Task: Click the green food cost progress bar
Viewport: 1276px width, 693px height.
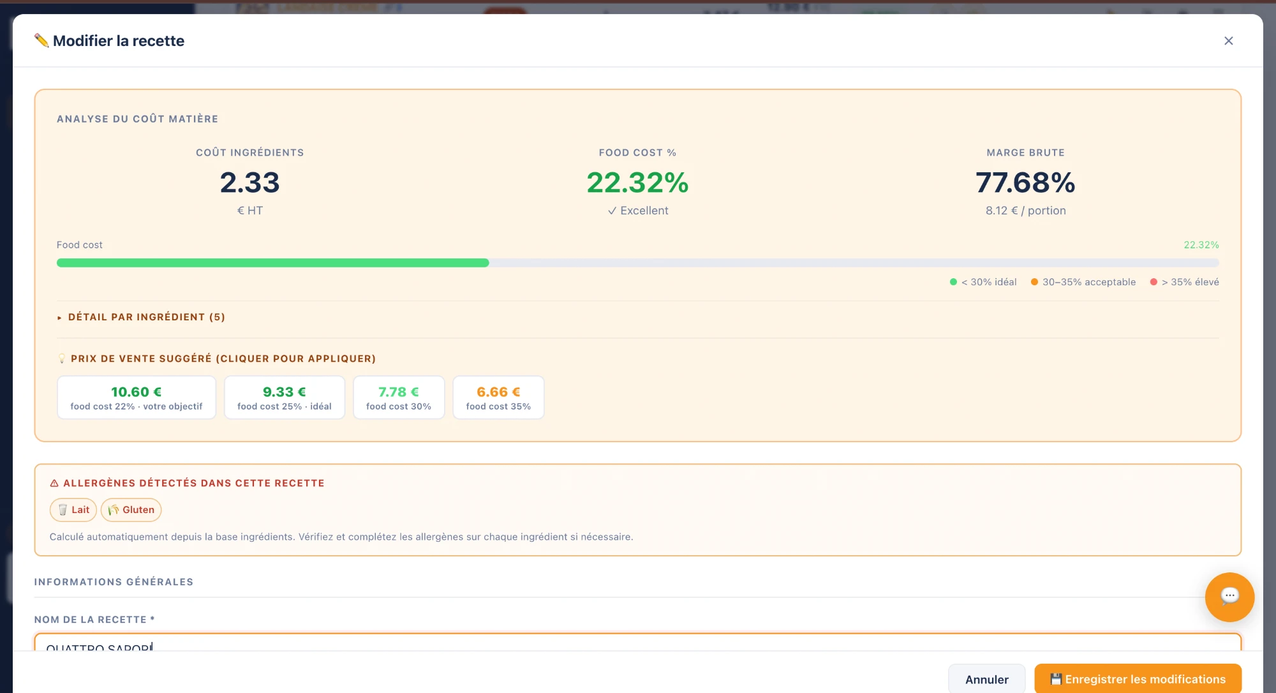Action: click(273, 263)
